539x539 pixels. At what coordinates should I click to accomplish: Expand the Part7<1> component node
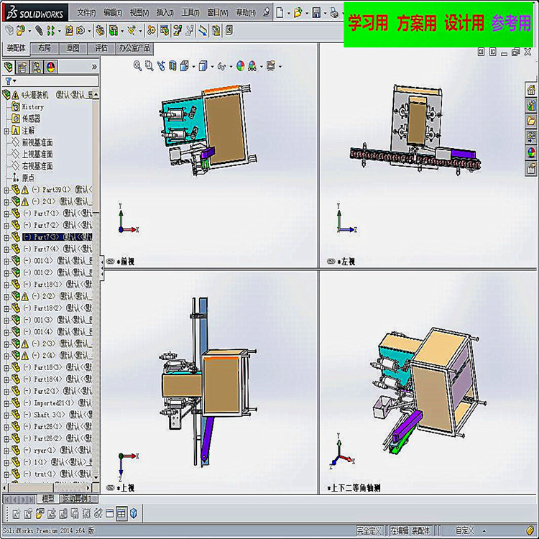coord(6,213)
